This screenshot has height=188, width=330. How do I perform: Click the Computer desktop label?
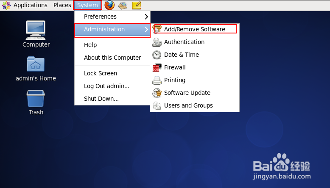click(x=36, y=44)
